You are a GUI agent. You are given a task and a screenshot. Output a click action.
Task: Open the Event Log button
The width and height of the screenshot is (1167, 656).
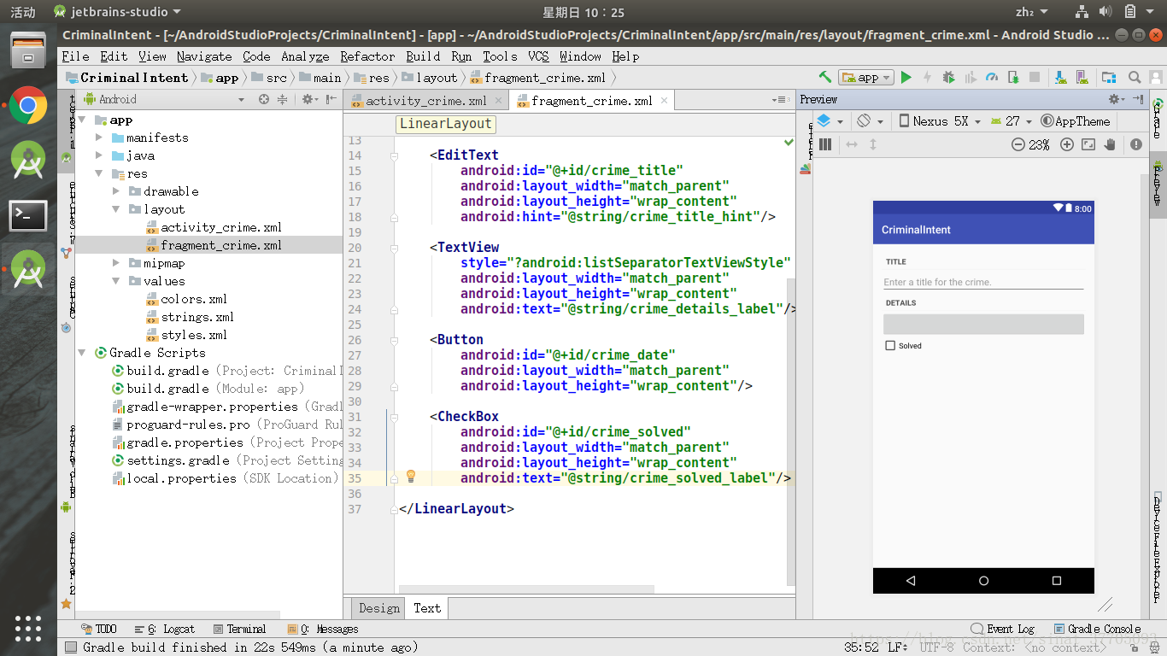(1003, 629)
